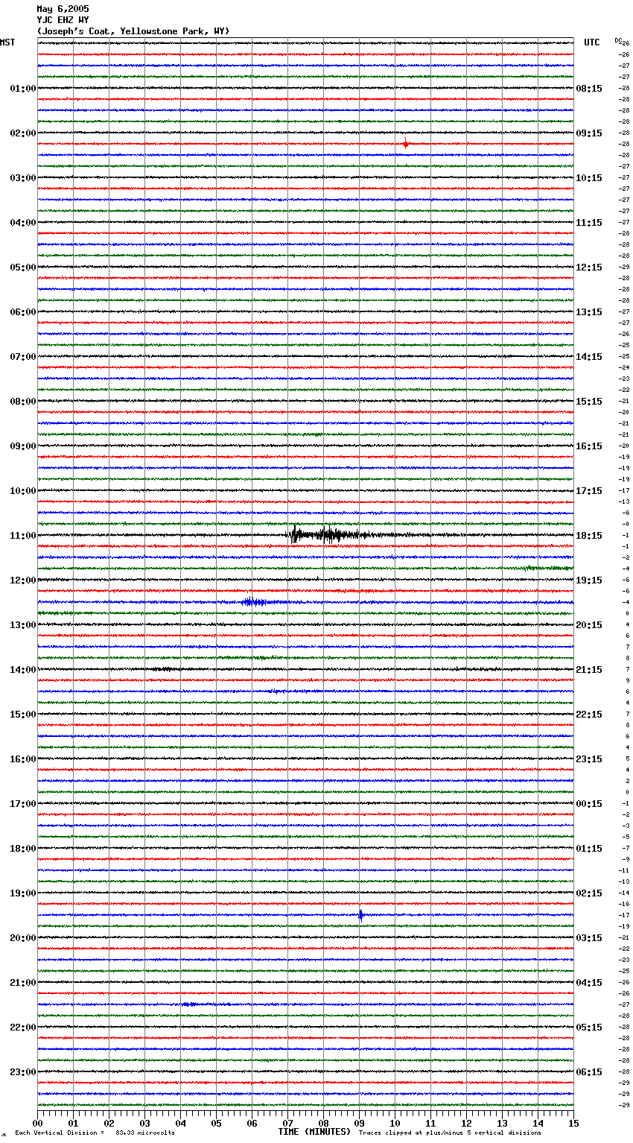Select the 07:00 MST time label
633x1143 pixels.
pyautogui.click(x=23, y=357)
